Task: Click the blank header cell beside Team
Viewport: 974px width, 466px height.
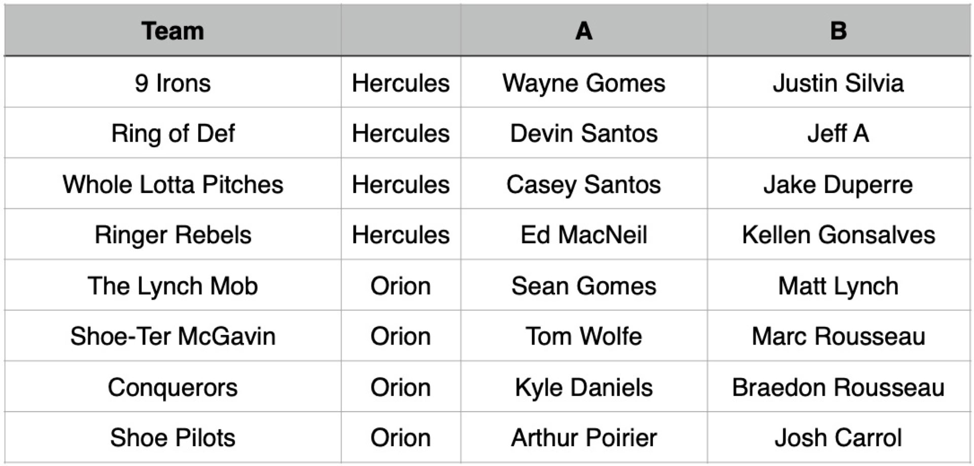Action: [401, 31]
